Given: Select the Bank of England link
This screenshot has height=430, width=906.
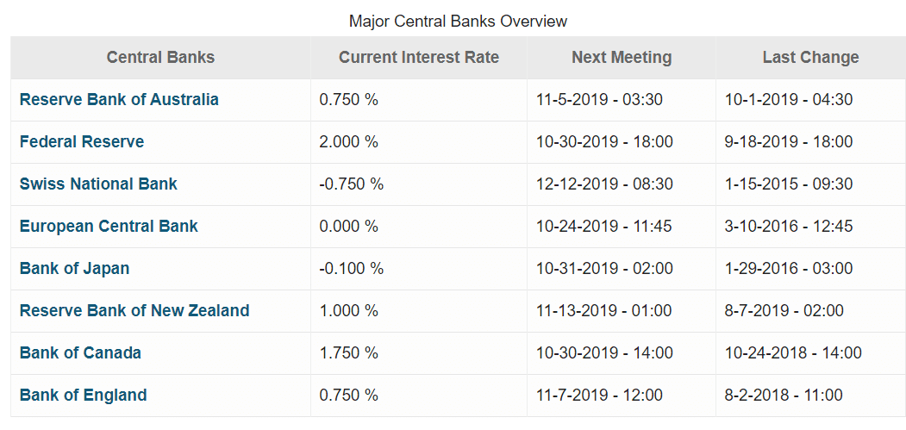Looking at the screenshot, I should point(83,395).
